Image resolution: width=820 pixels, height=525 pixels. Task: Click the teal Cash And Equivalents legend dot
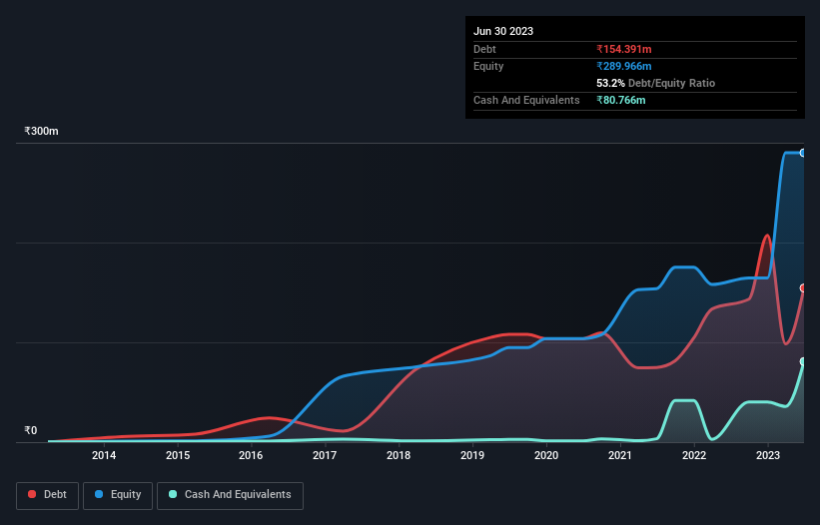(173, 494)
